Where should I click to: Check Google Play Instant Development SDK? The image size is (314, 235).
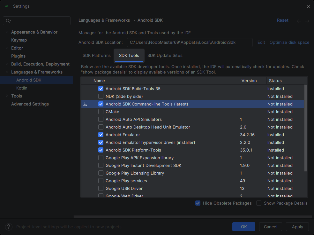click(101, 165)
